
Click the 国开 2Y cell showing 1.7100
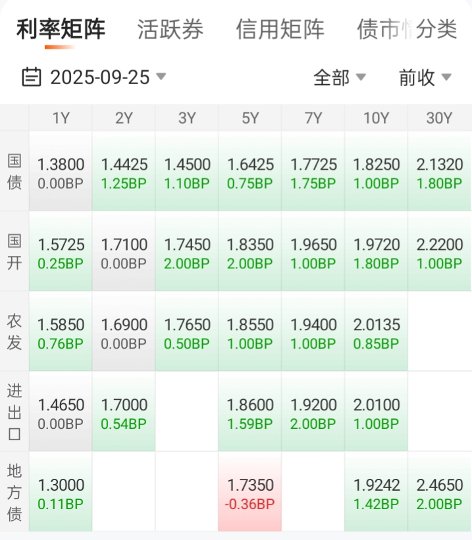pos(124,252)
